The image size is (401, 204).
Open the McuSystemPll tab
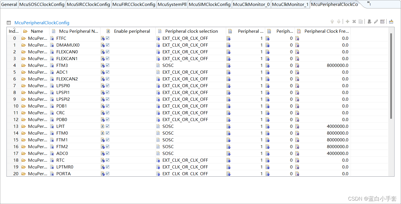point(172,5)
